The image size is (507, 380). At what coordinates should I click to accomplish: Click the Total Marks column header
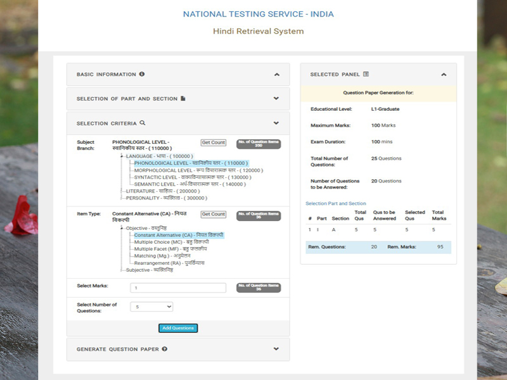pyautogui.click(x=439, y=215)
